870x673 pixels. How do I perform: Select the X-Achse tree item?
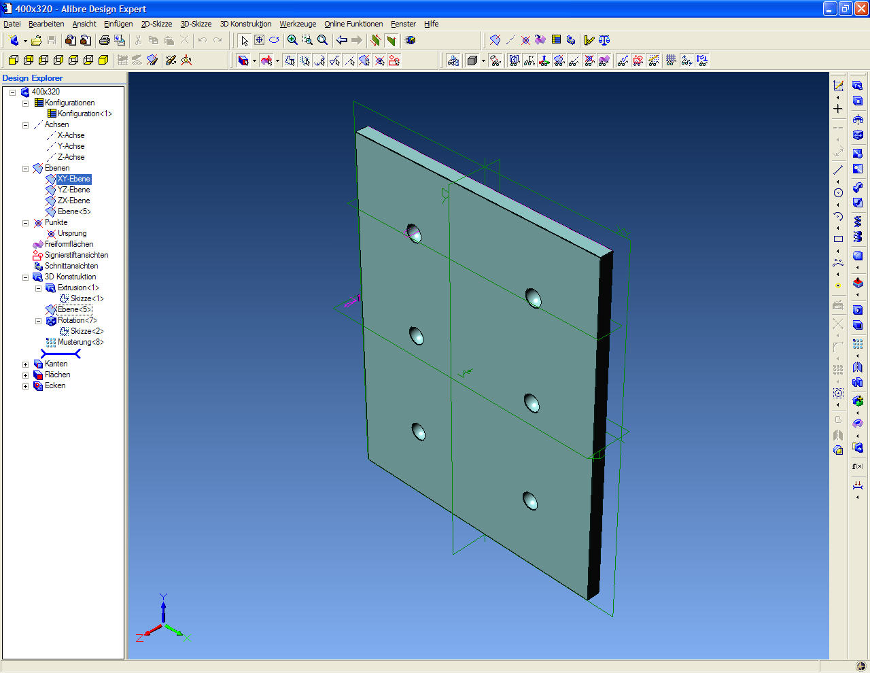coord(71,135)
